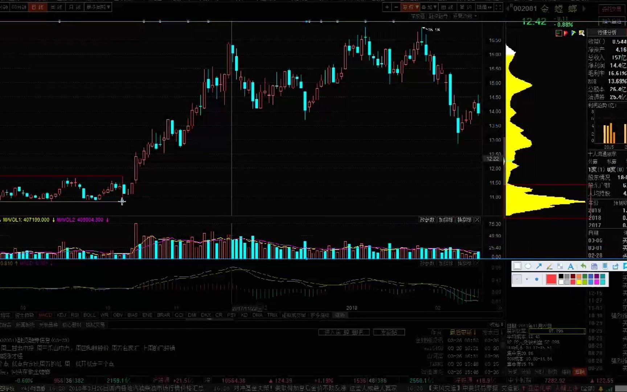Switch to the MACD indicator tab

point(45,315)
